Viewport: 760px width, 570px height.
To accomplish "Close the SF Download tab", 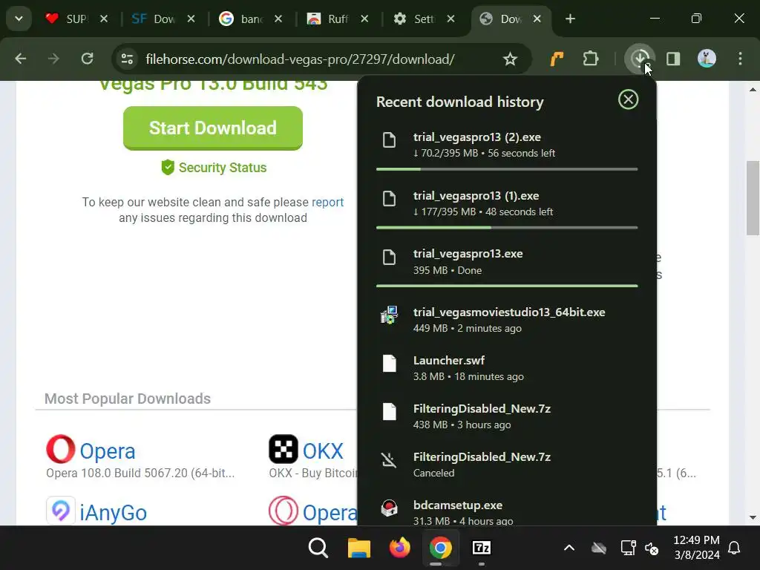I will (x=191, y=19).
